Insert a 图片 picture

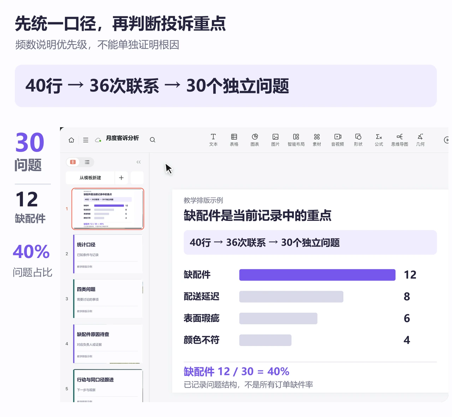(x=275, y=140)
